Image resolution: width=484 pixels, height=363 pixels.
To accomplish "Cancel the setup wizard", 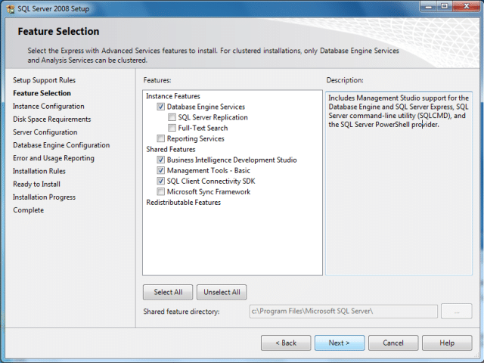I will coord(393,343).
